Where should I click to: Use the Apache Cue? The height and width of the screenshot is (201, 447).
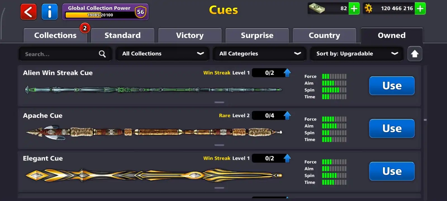[392, 128]
